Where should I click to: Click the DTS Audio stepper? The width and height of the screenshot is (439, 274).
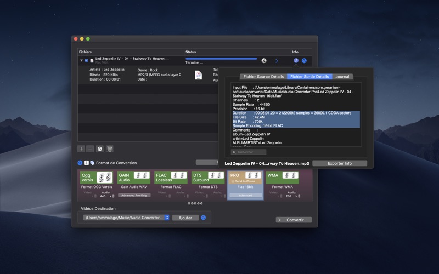coord(224,196)
